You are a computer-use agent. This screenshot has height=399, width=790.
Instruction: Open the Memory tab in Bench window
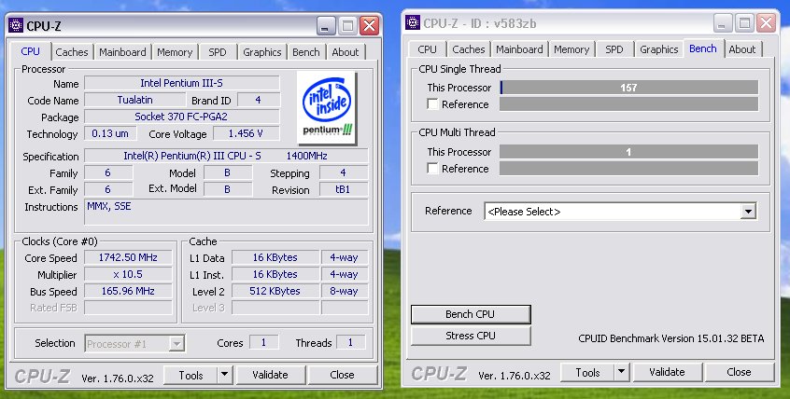[571, 49]
